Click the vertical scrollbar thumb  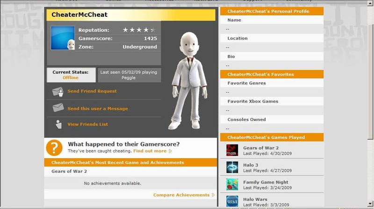coord(370,82)
